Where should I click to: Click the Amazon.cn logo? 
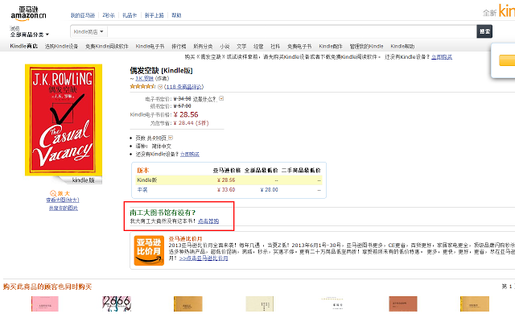(28, 13)
